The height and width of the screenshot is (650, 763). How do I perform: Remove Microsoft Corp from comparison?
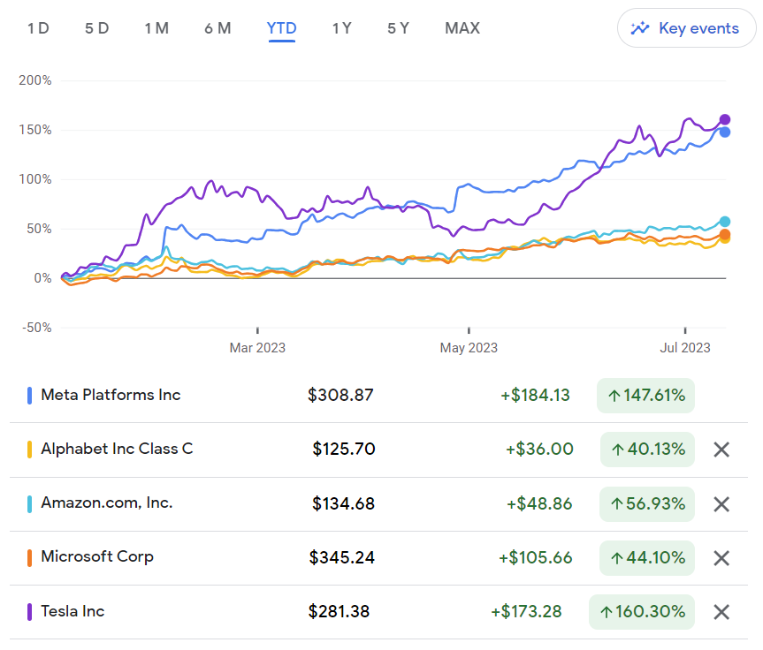[x=721, y=558]
